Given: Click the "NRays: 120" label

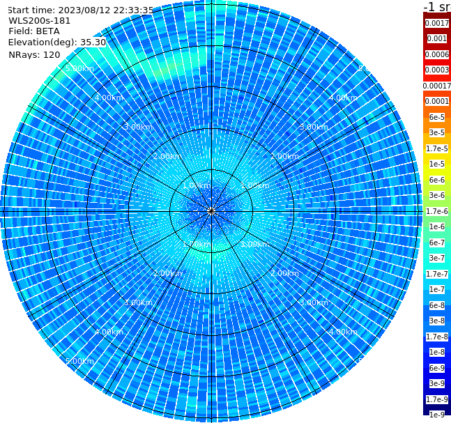Looking at the screenshot, I should (x=34, y=54).
